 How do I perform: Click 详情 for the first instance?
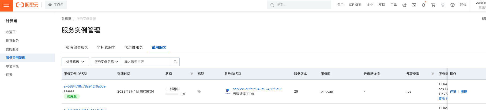click(453, 92)
